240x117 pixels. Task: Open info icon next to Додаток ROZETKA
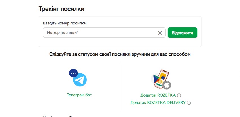pos(179,95)
